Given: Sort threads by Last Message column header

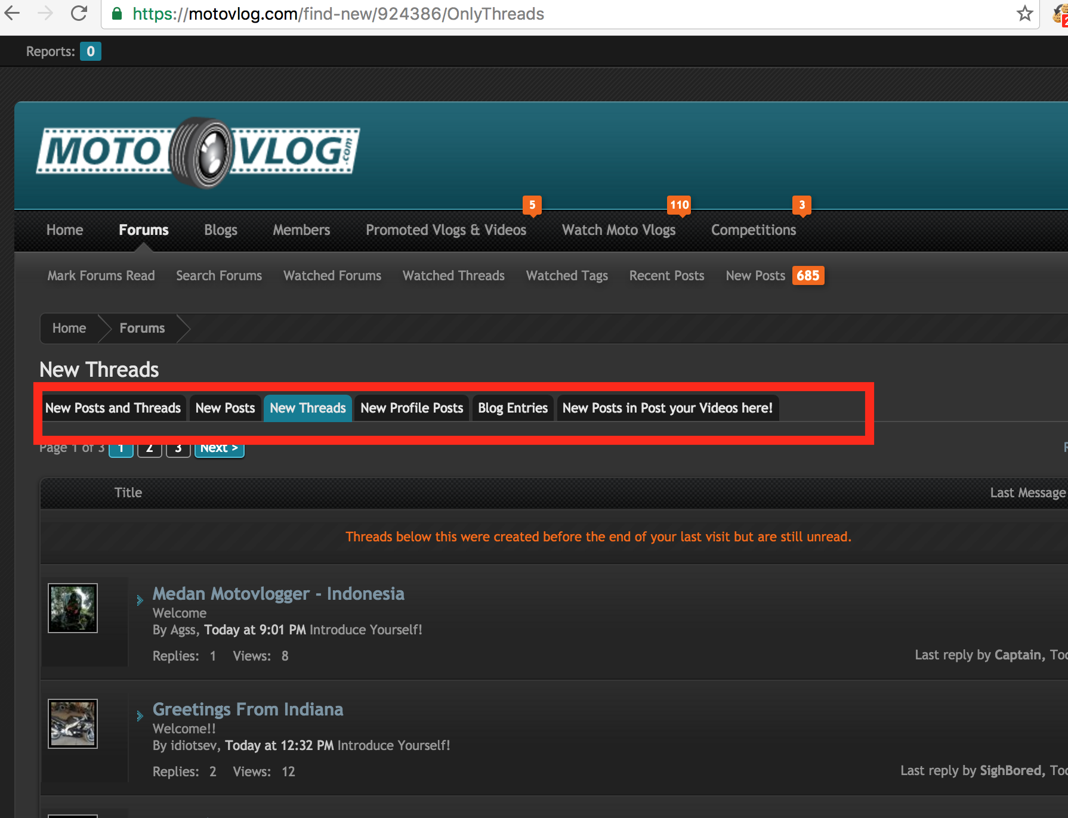Looking at the screenshot, I should click(x=1028, y=492).
